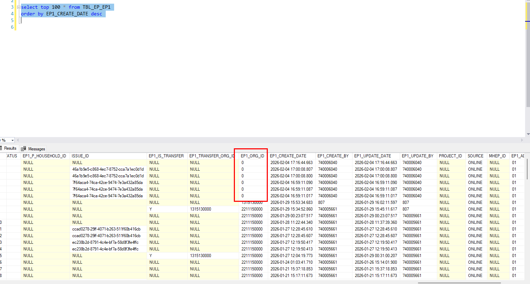Select the EP1_CREATE_DATE column header
This screenshot has width=530, height=284.
coord(288,156)
